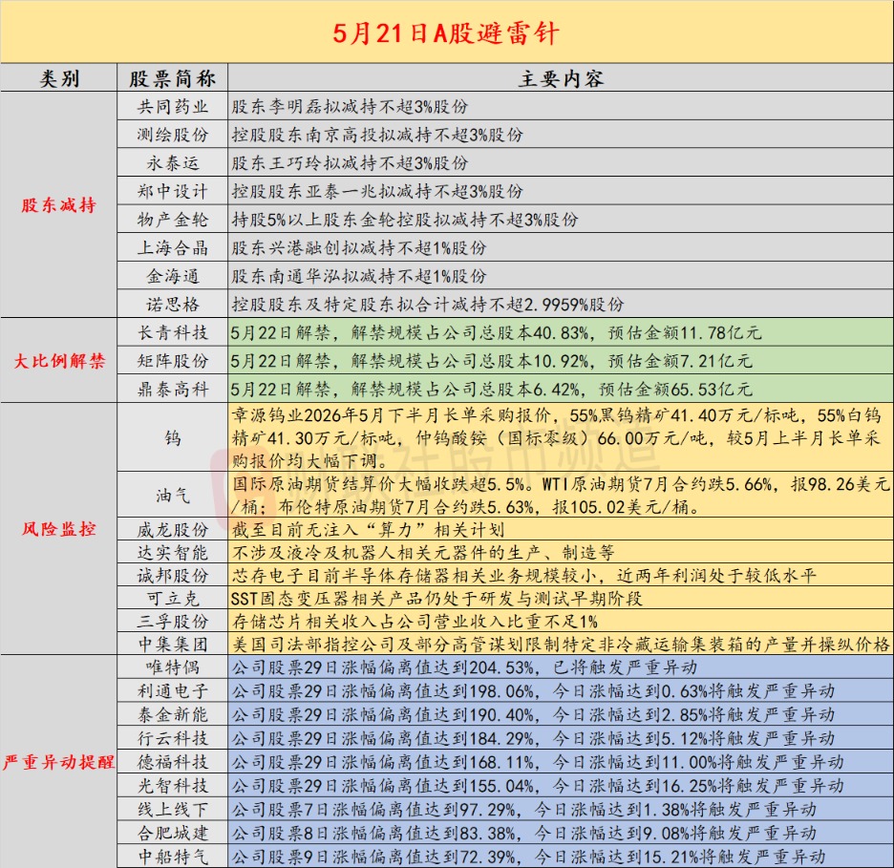
Task: Select stock name '上海合晶'
Action: coord(172,247)
